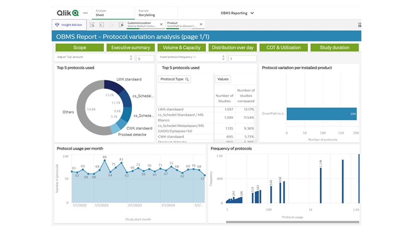The width and height of the screenshot is (413, 232).
Task: Click the smart search selections icon
Action: [x=92, y=25]
